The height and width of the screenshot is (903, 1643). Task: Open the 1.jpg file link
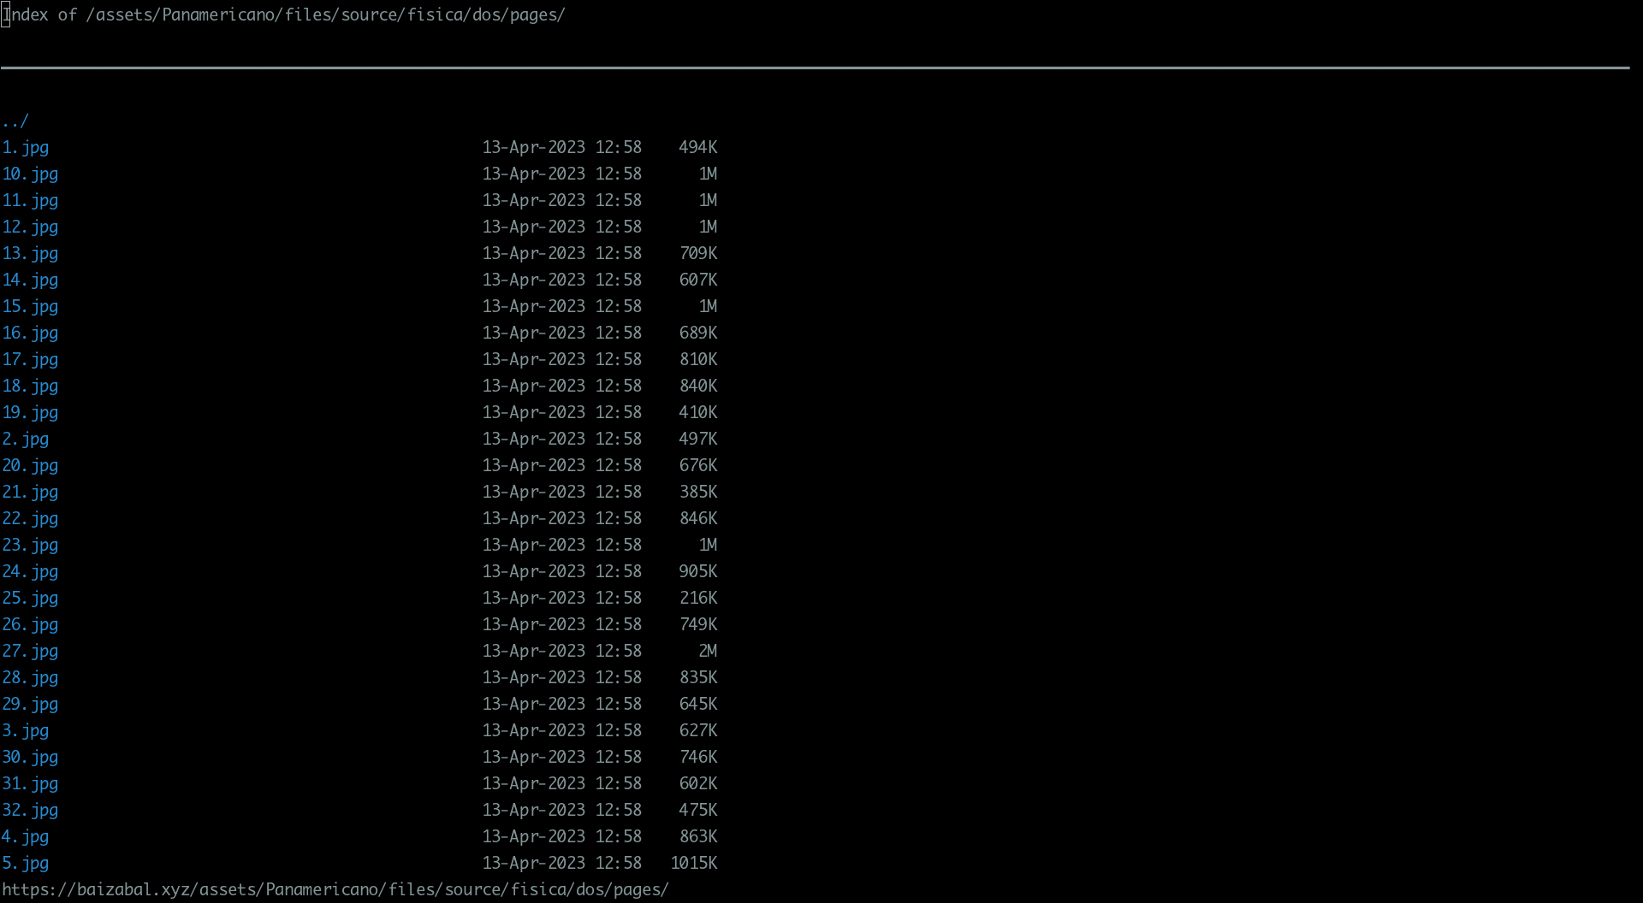click(x=25, y=148)
